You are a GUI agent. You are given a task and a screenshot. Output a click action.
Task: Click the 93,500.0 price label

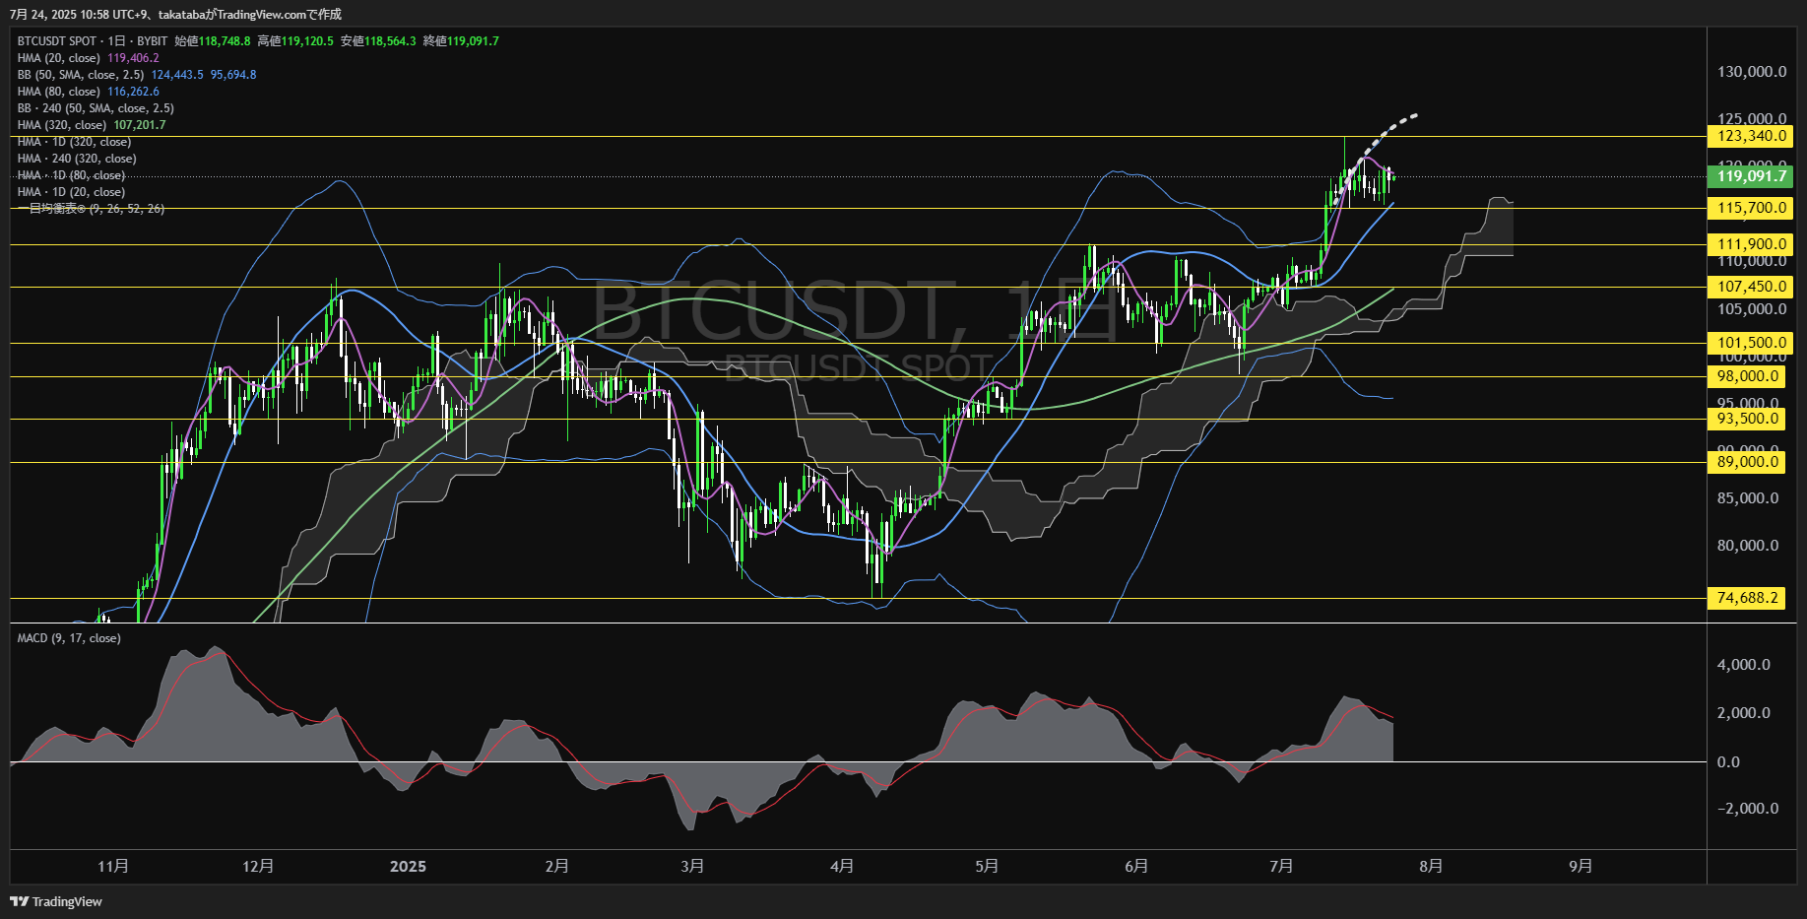pyautogui.click(x=1746, y=419)
